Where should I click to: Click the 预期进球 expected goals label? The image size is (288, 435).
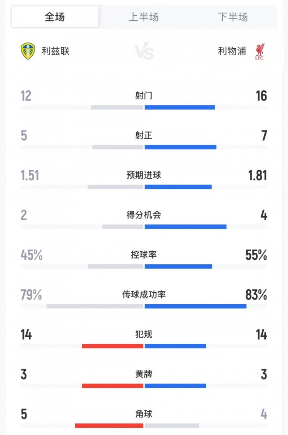(x=144, y=175)
